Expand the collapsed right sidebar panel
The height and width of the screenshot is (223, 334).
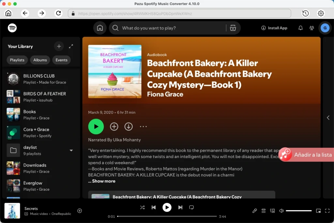pyautogui.click(x=328, y=118)
